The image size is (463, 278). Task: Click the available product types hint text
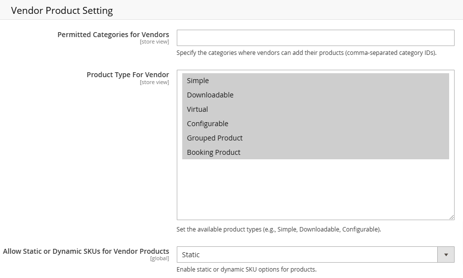tap(279, 230)
